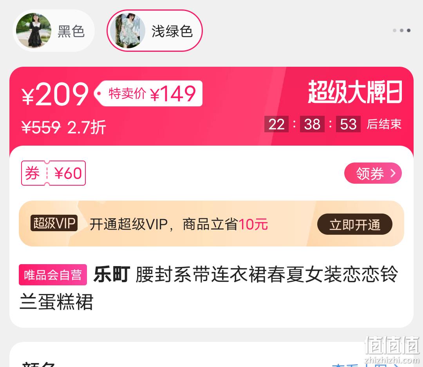This screenshot has width=423, height=367.
Task: Tap the countdown timer hours box
Action: [277, 124]
